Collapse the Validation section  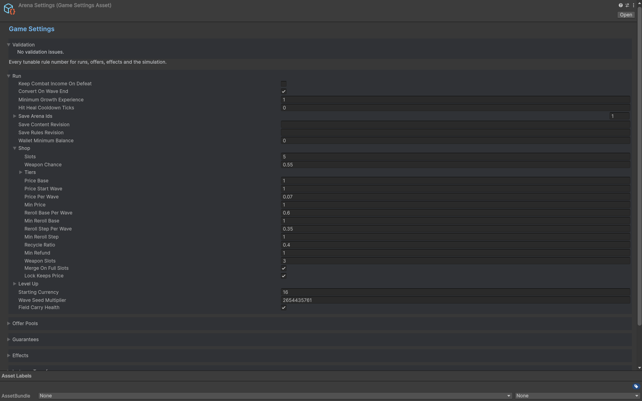8,45
